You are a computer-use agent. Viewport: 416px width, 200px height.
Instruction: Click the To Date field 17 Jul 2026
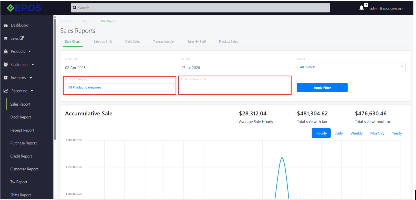pos(235,68)
